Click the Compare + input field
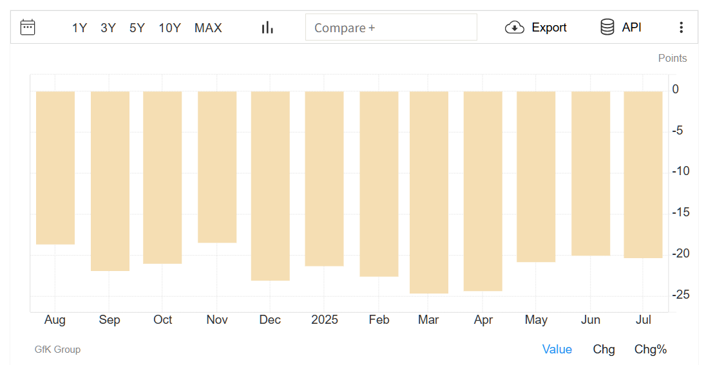Viewport: 706px width, 365px height. (x=391, y=27)
